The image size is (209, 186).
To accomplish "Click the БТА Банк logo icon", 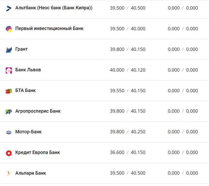I will click(9, 91).
